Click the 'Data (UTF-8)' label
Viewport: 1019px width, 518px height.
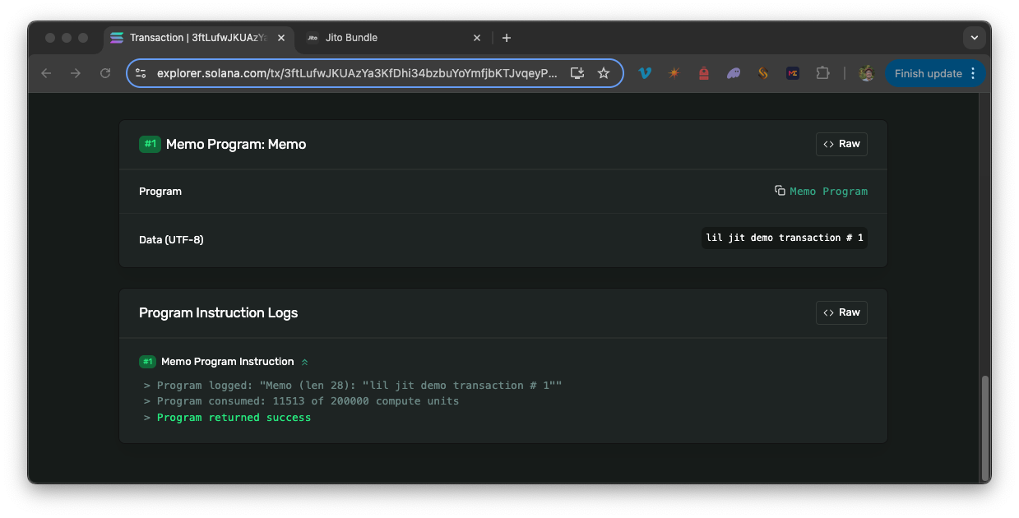click(x=171, y=240)
